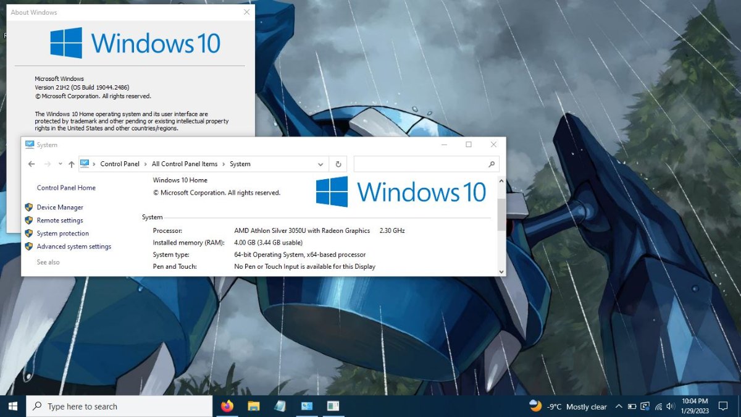The image size is (741, 417).
Task: Expand the address bar history dropdown
Action: [320, 164]
